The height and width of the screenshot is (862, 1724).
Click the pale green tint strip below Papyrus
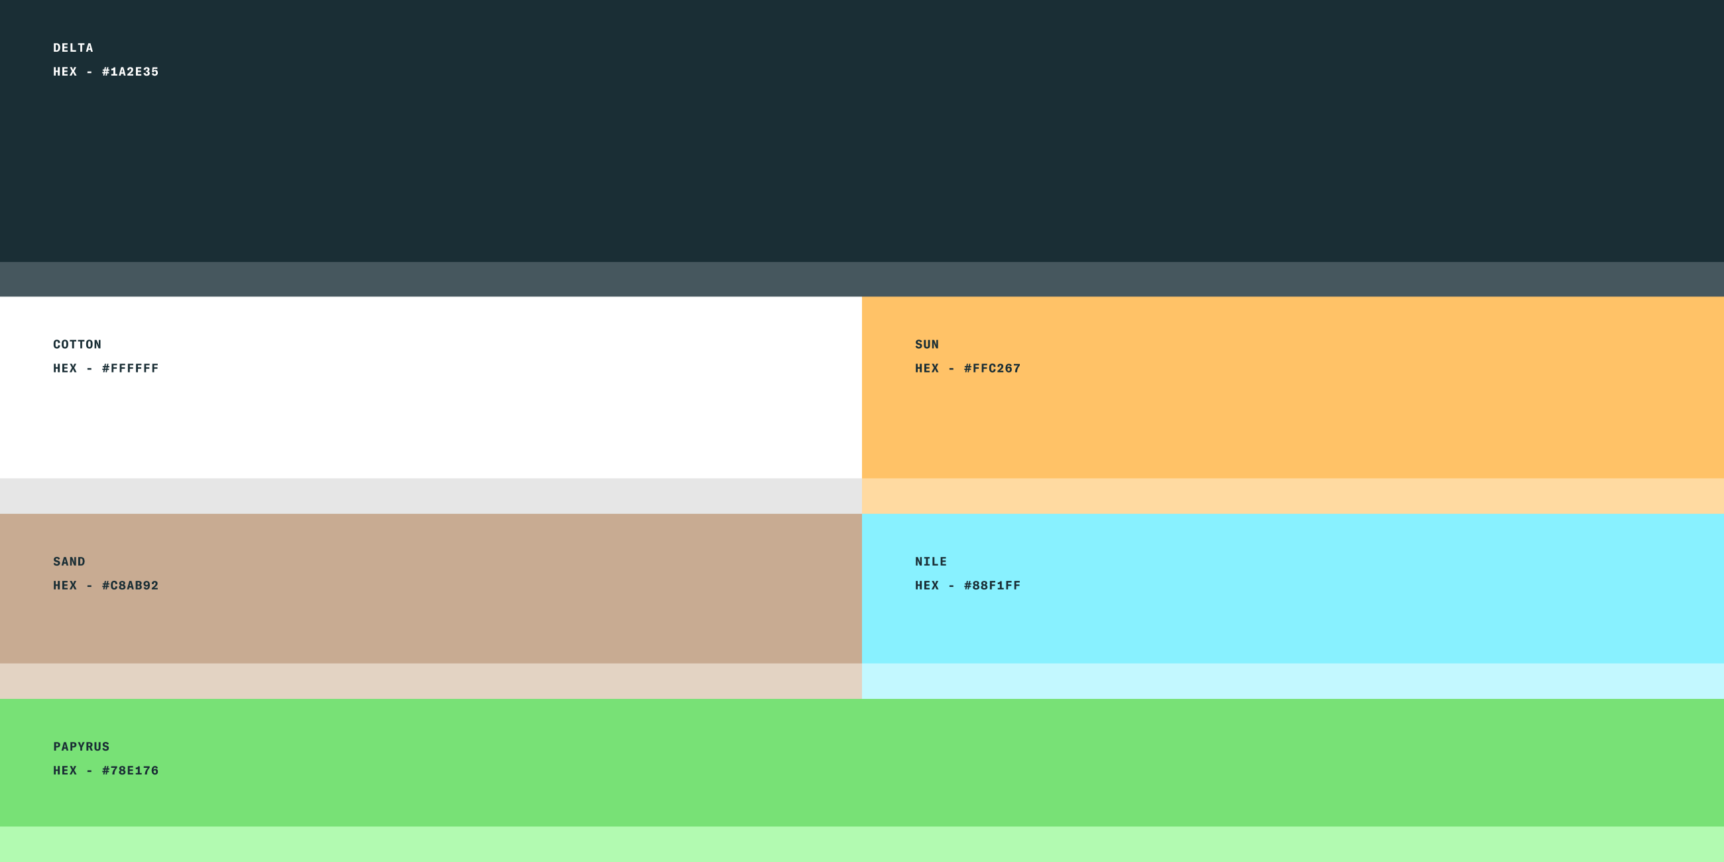[862, 845]
